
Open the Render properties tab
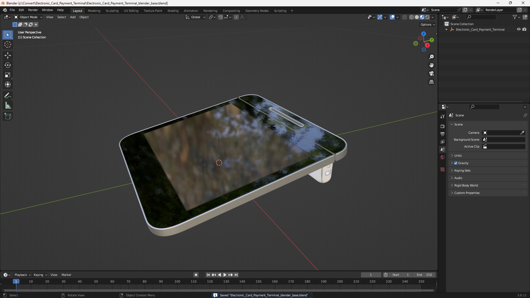coord(442,126)
